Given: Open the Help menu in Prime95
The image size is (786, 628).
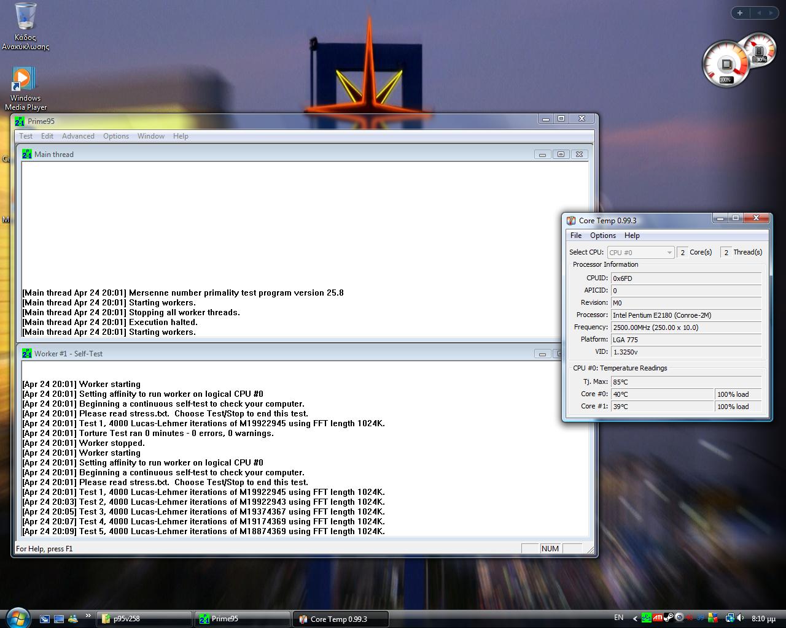Looking at the screenshot, I should [181, 136].
